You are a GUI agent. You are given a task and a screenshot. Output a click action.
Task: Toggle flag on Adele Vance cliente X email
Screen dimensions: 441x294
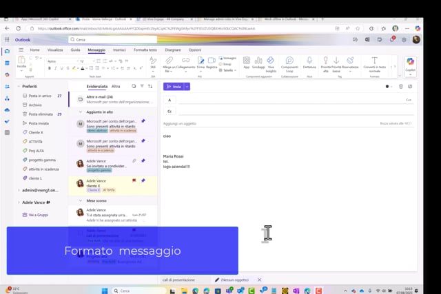(134, 180)
